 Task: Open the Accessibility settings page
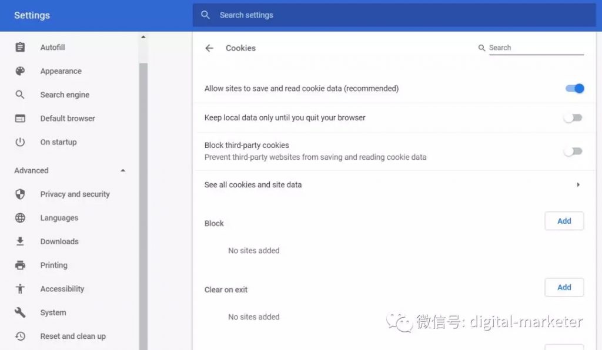[62, 289]
